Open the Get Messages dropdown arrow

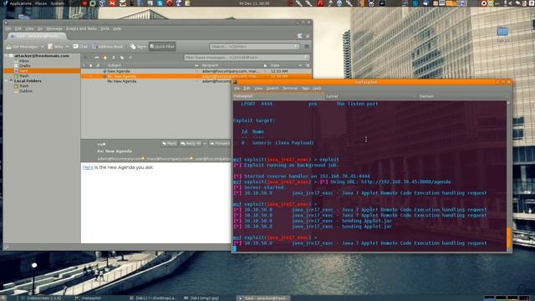tap(43, 47)
